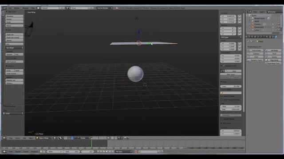Image resolution: width=284 pixels, height=159 pixels.
Task: Lock the Location Z axis
Action: coord(240,22)
